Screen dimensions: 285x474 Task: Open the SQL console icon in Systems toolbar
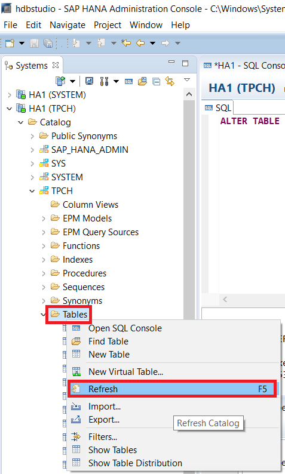[128, 81]
